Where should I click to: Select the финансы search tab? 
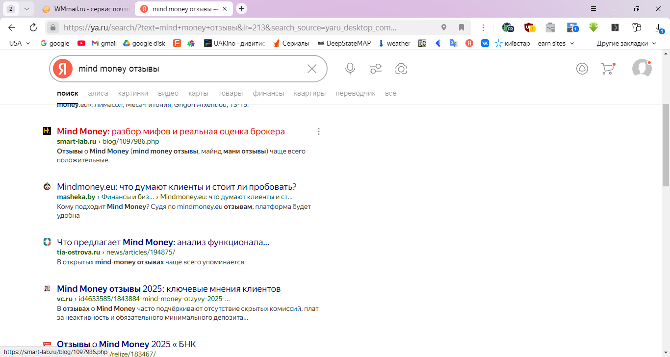(268, 93)
